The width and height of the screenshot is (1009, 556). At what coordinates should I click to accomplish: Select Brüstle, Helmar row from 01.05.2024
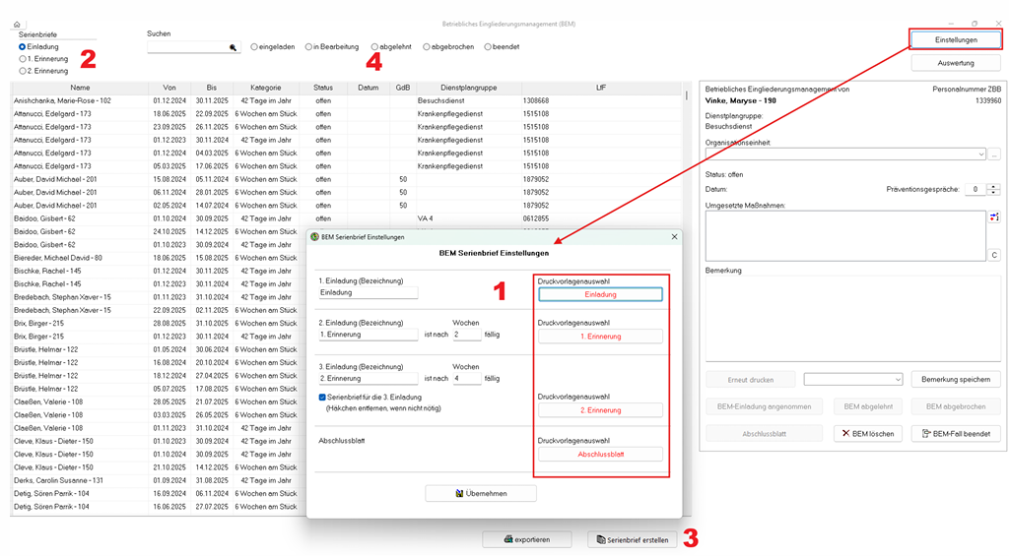pos(159,349)
